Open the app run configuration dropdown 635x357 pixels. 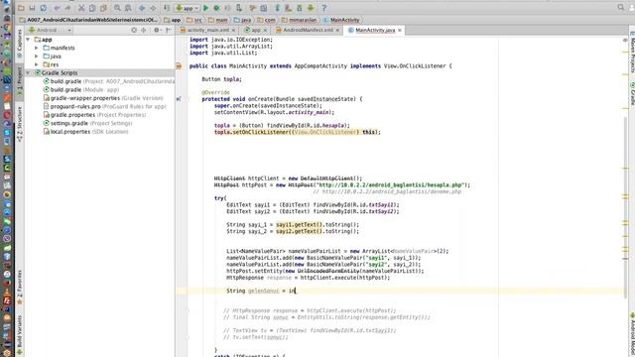[x=188, y=8]
